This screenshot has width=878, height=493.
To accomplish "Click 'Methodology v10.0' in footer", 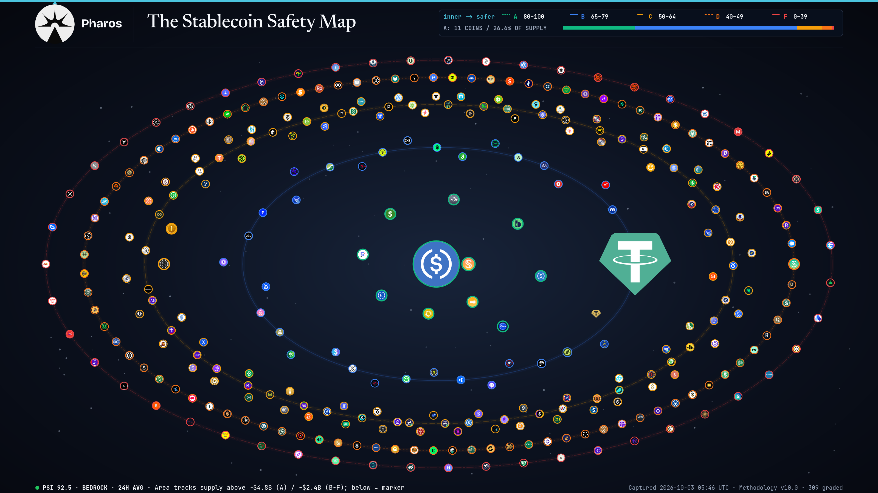I will pos(768,488).
